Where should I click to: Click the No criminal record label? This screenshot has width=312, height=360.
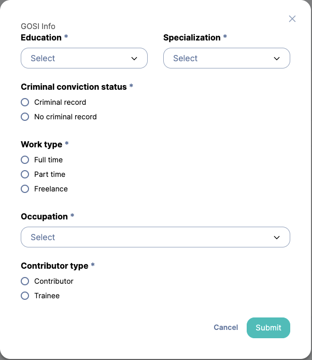pos(65,117)
